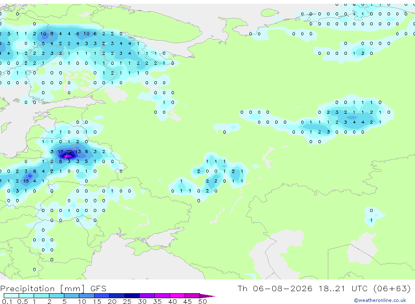Image resolution: width=415 pixels, height=304 pixels.
Task: Click the "45" legend tick label
Action: tap(188, 302)
